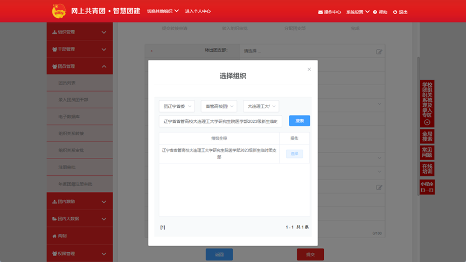The height and width of the screenshot is (262, 466).
Task: Click the 退出 power icon
Action: pyautogui.click(x=395, y=12)
